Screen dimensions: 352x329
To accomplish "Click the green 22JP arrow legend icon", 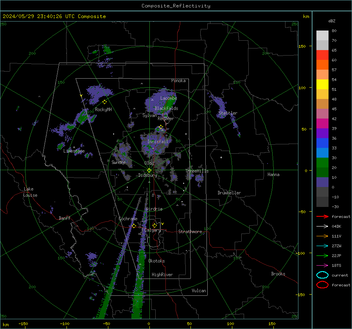I will pos(322,255).
